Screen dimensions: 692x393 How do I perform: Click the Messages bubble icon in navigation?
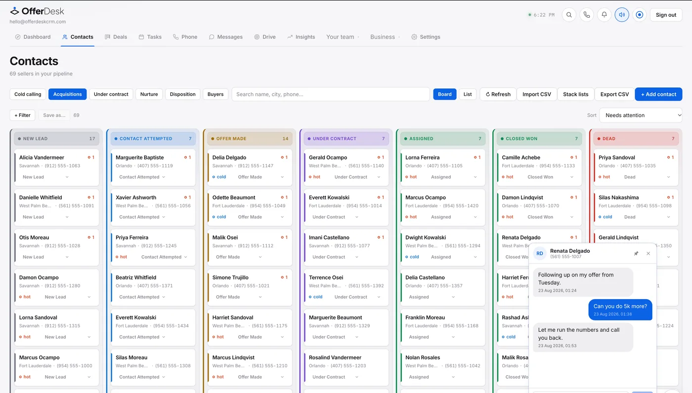pyautogui.click(x=212, y=37)
